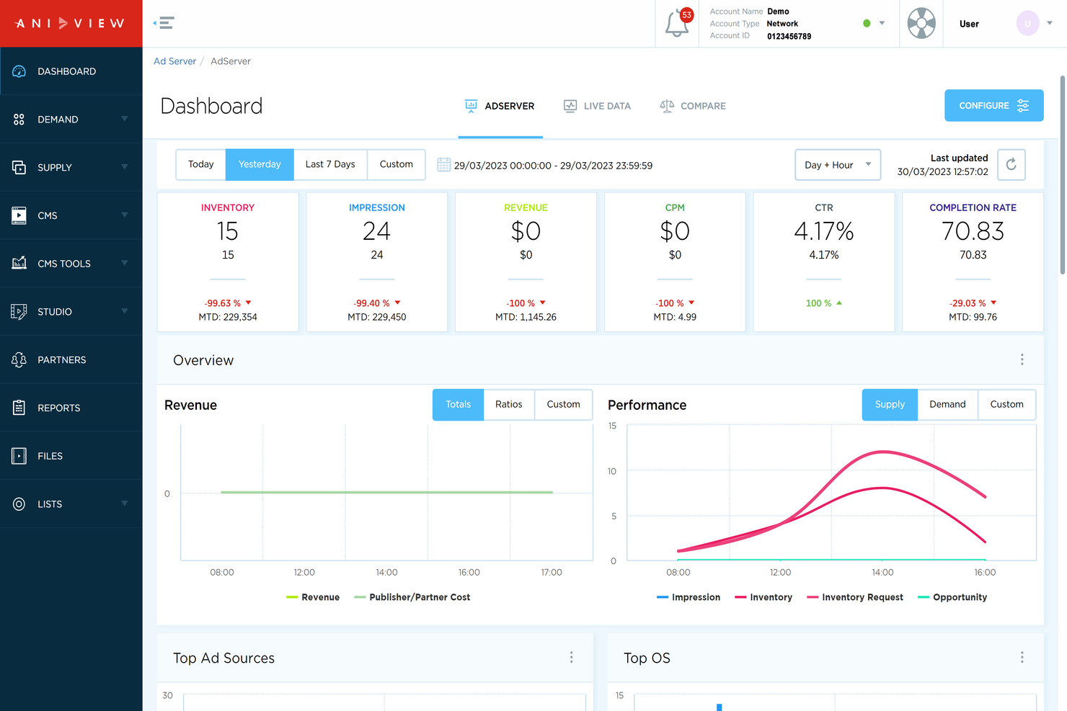Switch Performance chart to Demand view
Screen dimensions: 1067x711
click(947, 404)
